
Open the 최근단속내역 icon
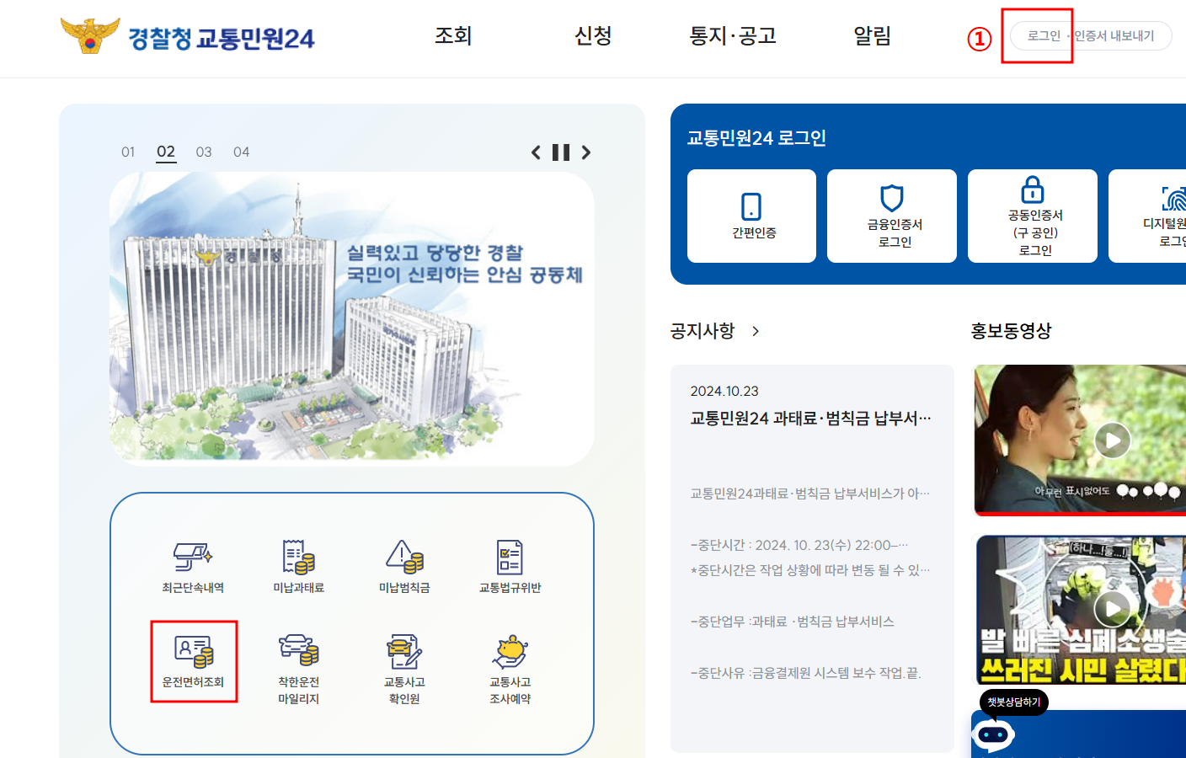[x=193, y=568]
